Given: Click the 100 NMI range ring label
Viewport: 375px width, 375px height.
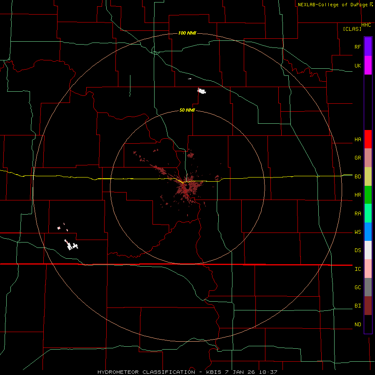Looking at the screenshot, I should point(187,33).
